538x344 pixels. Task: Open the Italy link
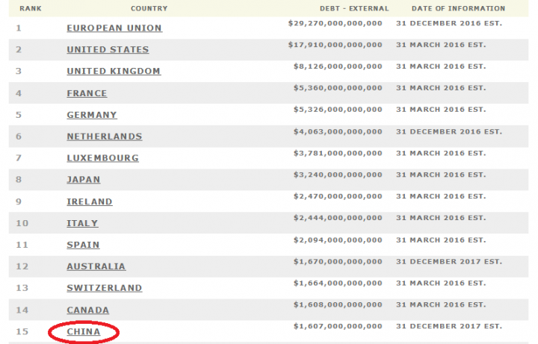(82, 223)
